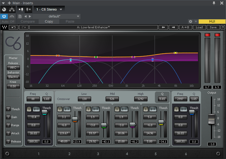
Task: Click Compare in the preset bar
Action: (28, 21)
